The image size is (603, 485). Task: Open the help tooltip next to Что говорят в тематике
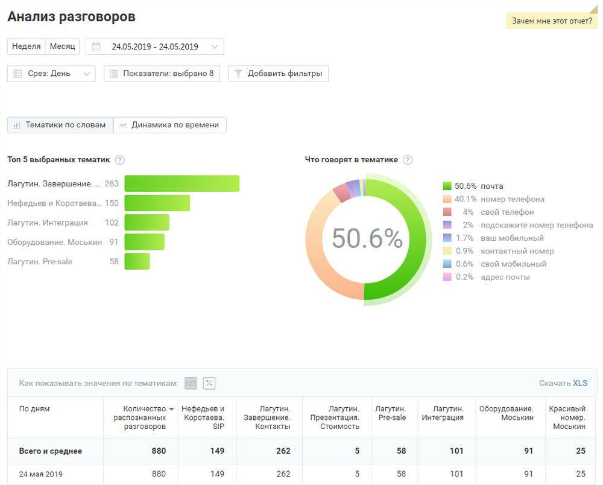point(408,160)
